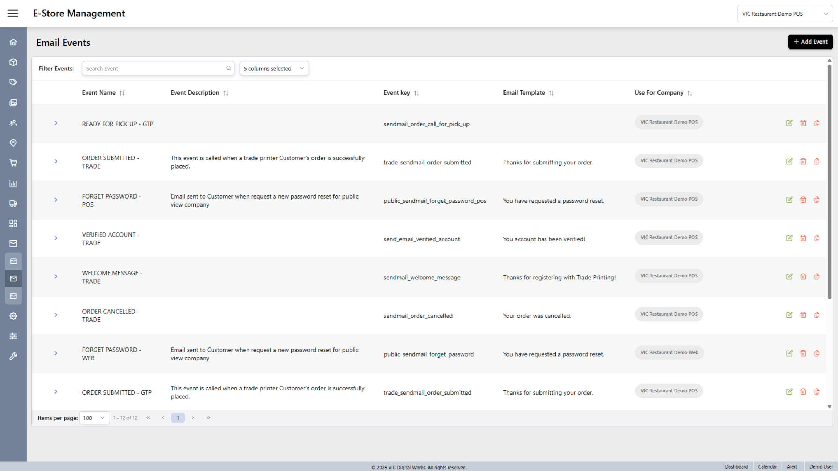
Task: Open the 5 columns selected dropdown
Action: pyautogui.click(x=274, y=68)
